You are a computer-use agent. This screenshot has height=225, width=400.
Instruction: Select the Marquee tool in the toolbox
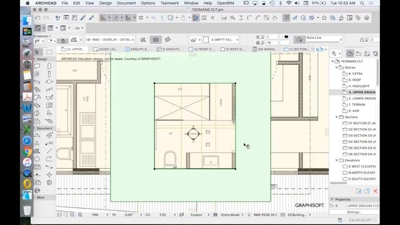pos(49,52)
